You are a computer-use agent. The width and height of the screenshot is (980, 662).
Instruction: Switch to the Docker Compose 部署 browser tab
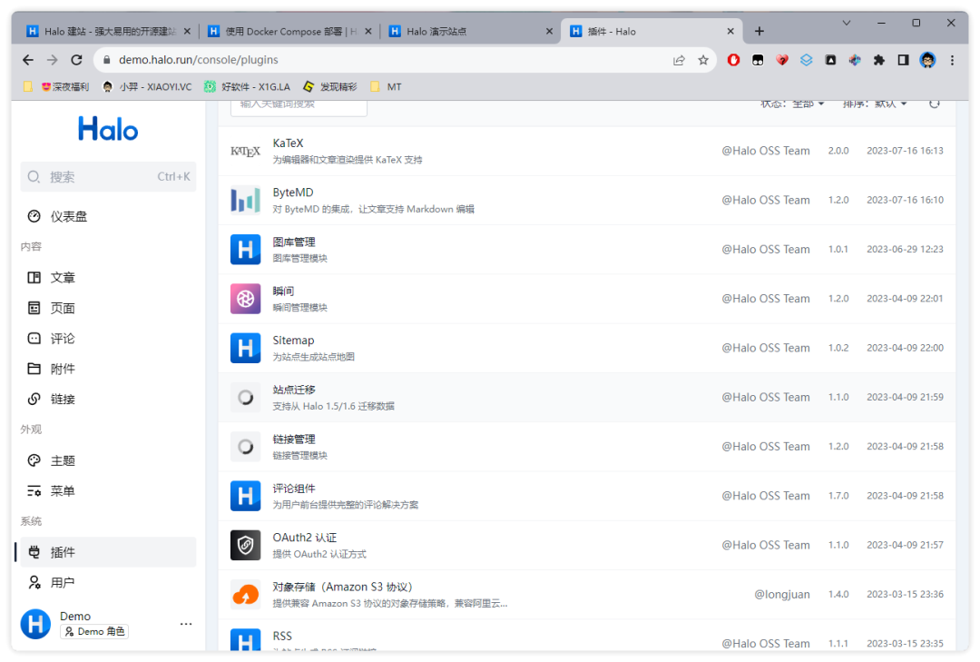pos(290,31)
